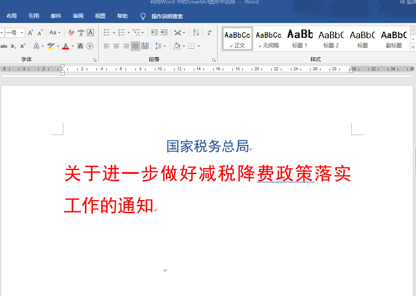This screenshot has width=416, height=296.
Task: Open the phonetic guide (wén) tool
Action: tap(81, 33)
